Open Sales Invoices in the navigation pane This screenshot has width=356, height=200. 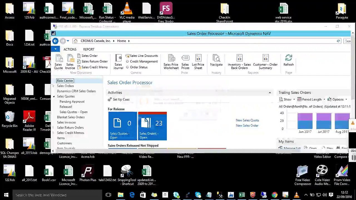66,122
